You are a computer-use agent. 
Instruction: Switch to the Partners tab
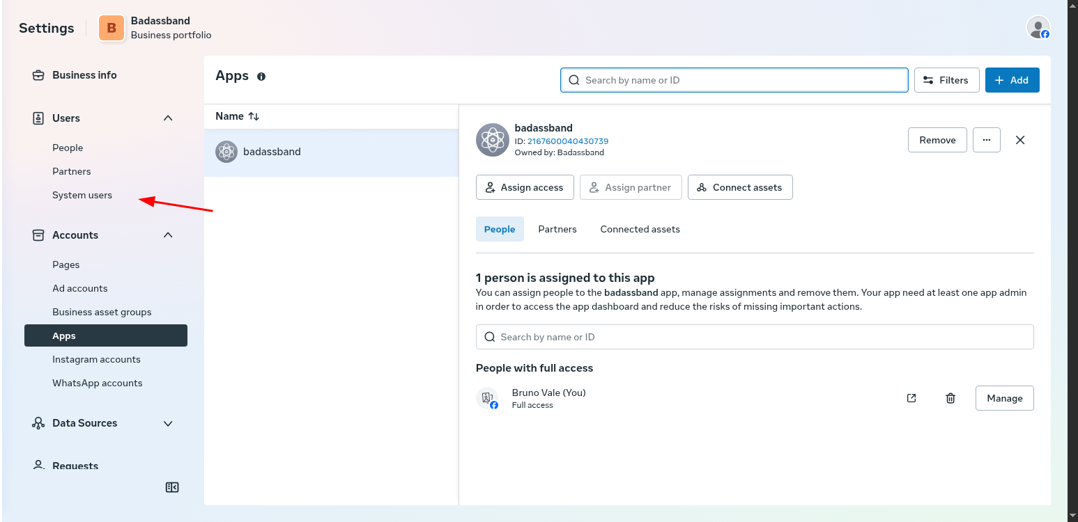pyautogui.click(x=557, y=229)
